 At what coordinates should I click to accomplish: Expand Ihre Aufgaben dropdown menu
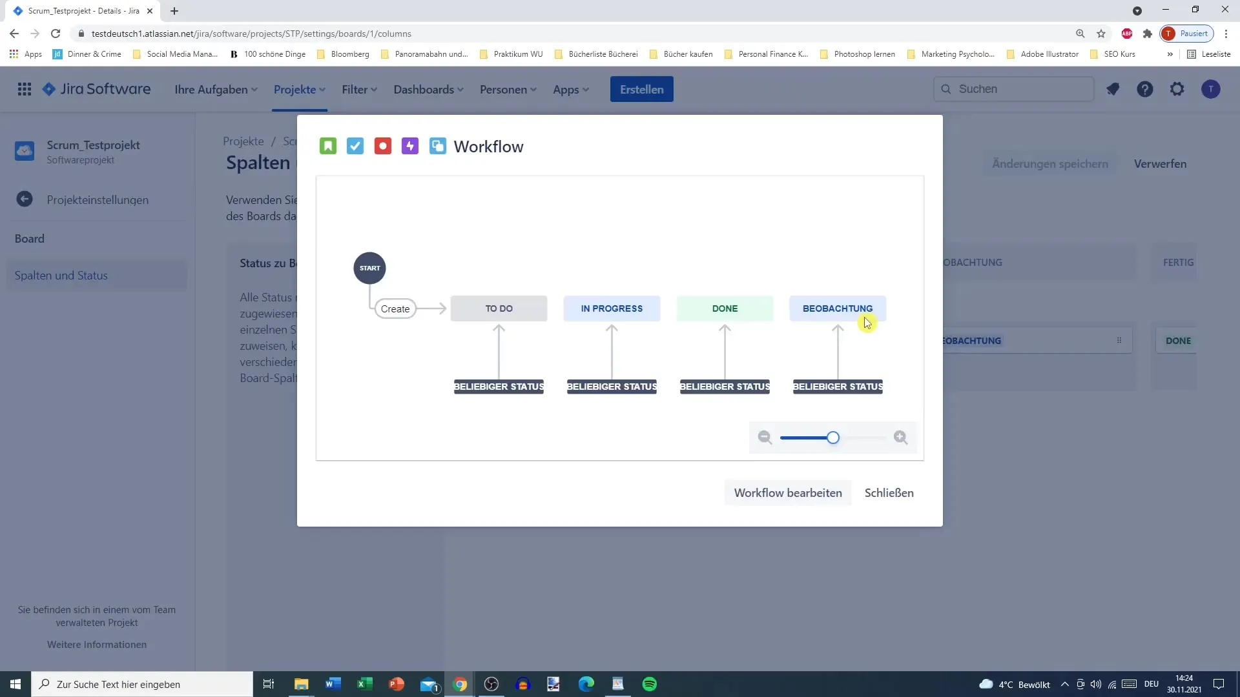point(216,89)
